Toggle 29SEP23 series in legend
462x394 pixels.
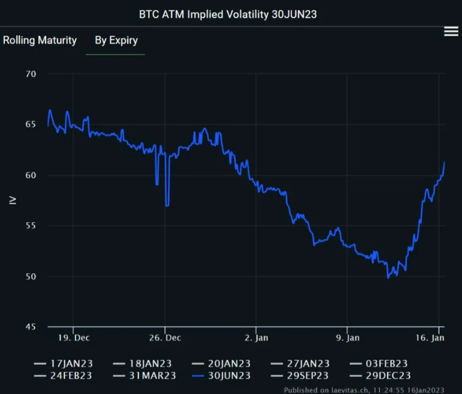299,375
